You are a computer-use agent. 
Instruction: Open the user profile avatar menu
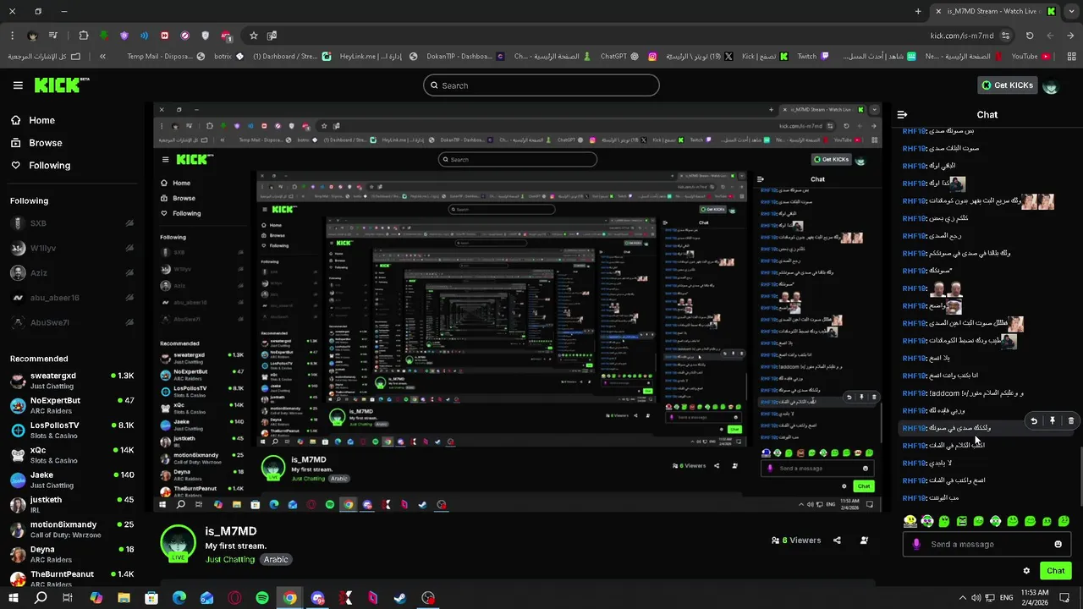1051,85
